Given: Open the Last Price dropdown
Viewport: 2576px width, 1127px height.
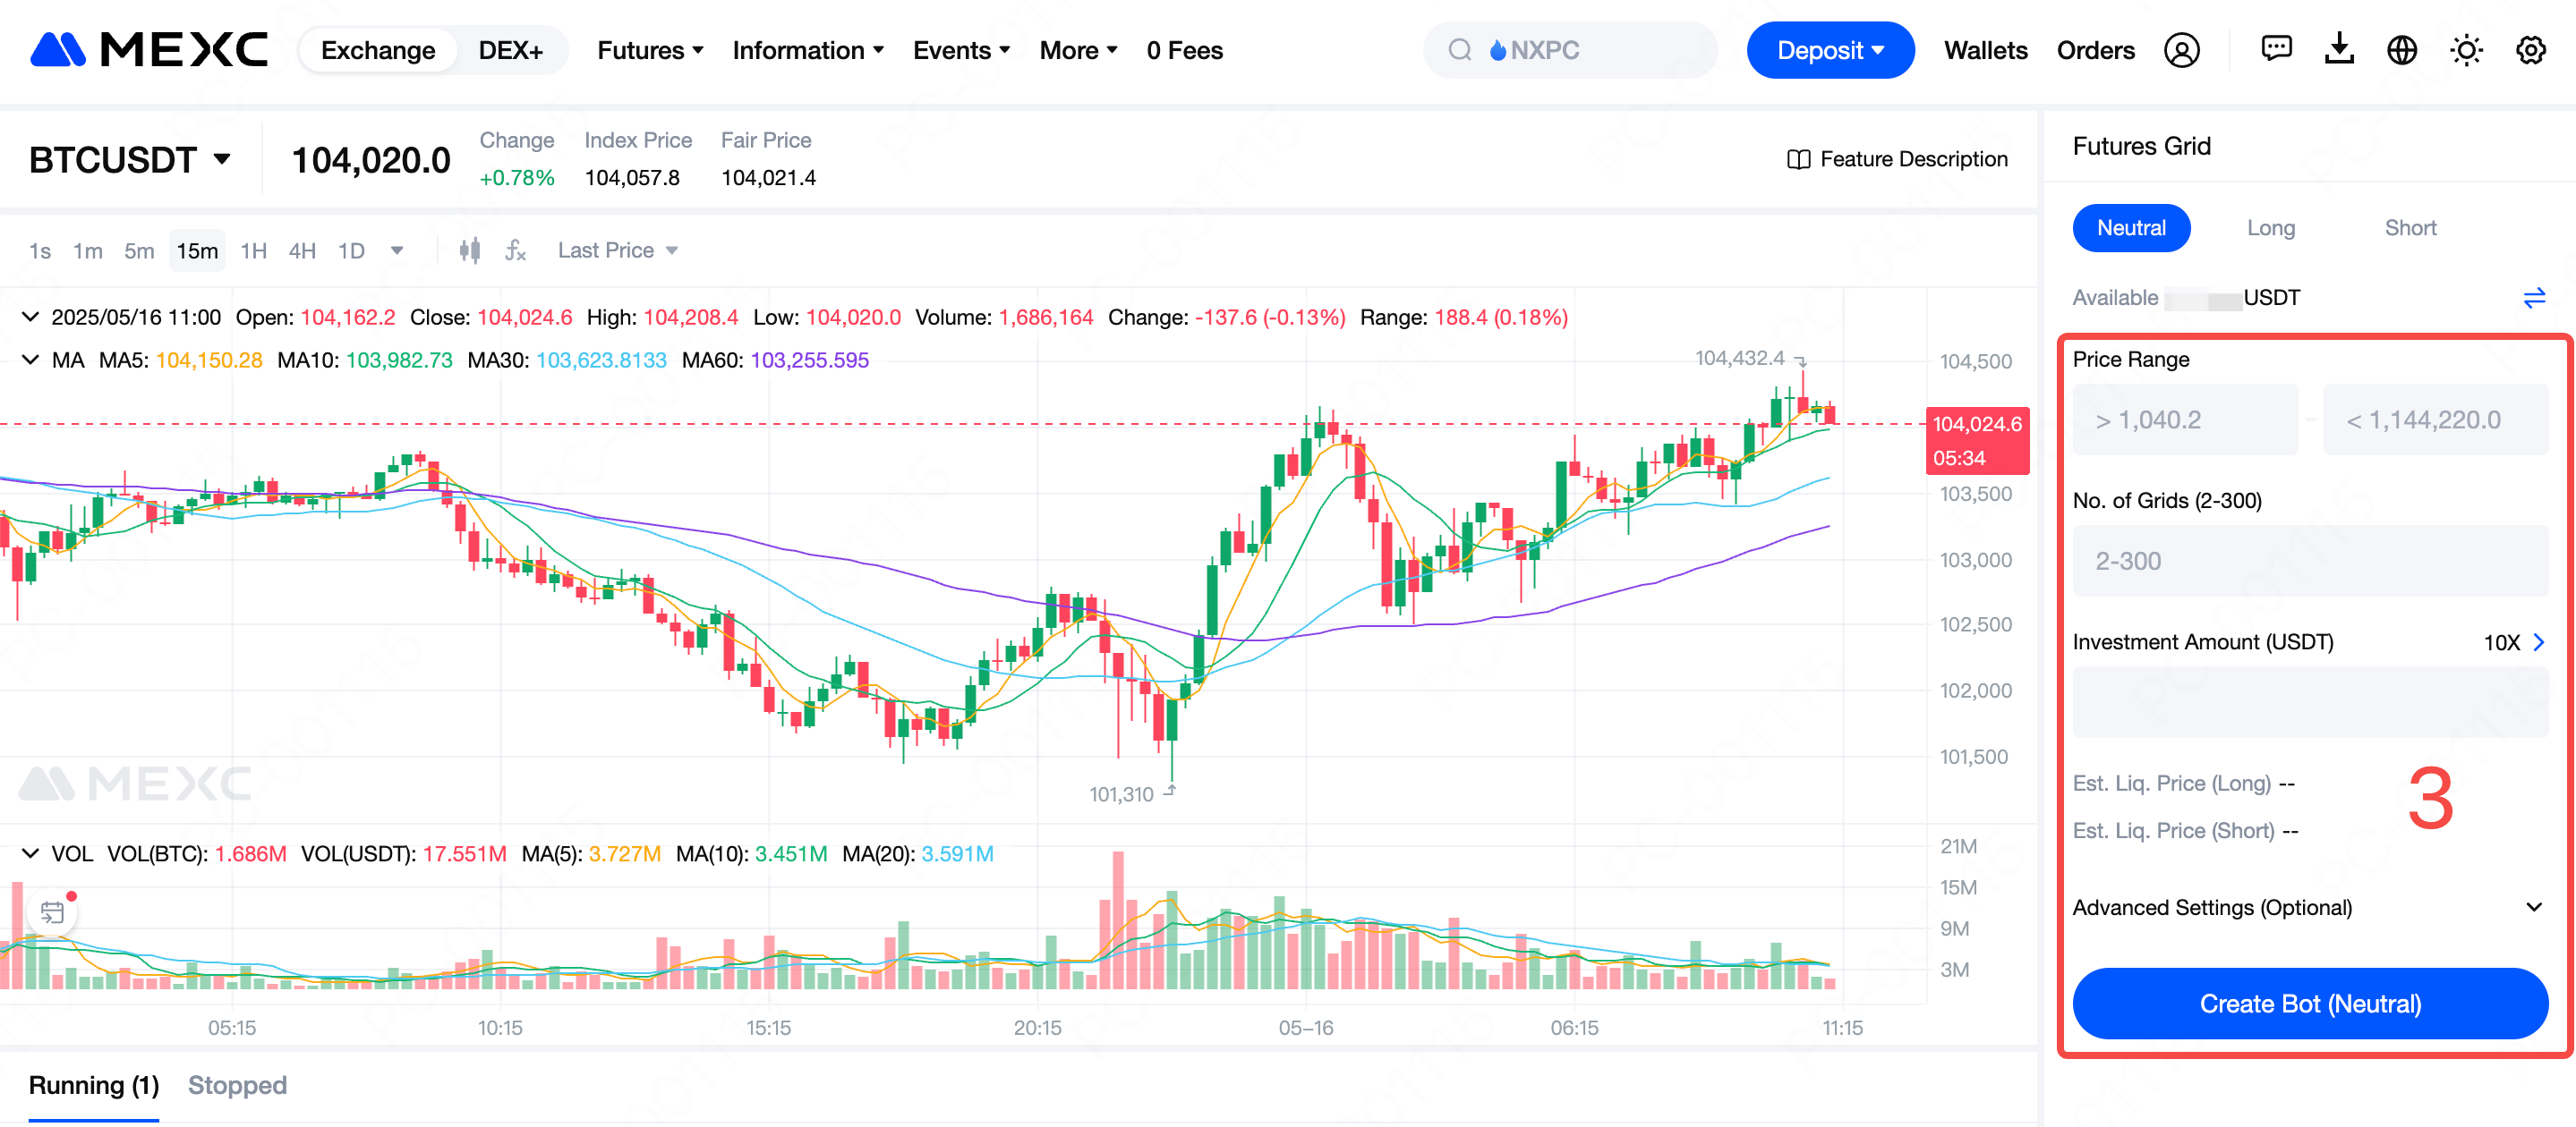Looking at the screenshot, I should (617, 250).
